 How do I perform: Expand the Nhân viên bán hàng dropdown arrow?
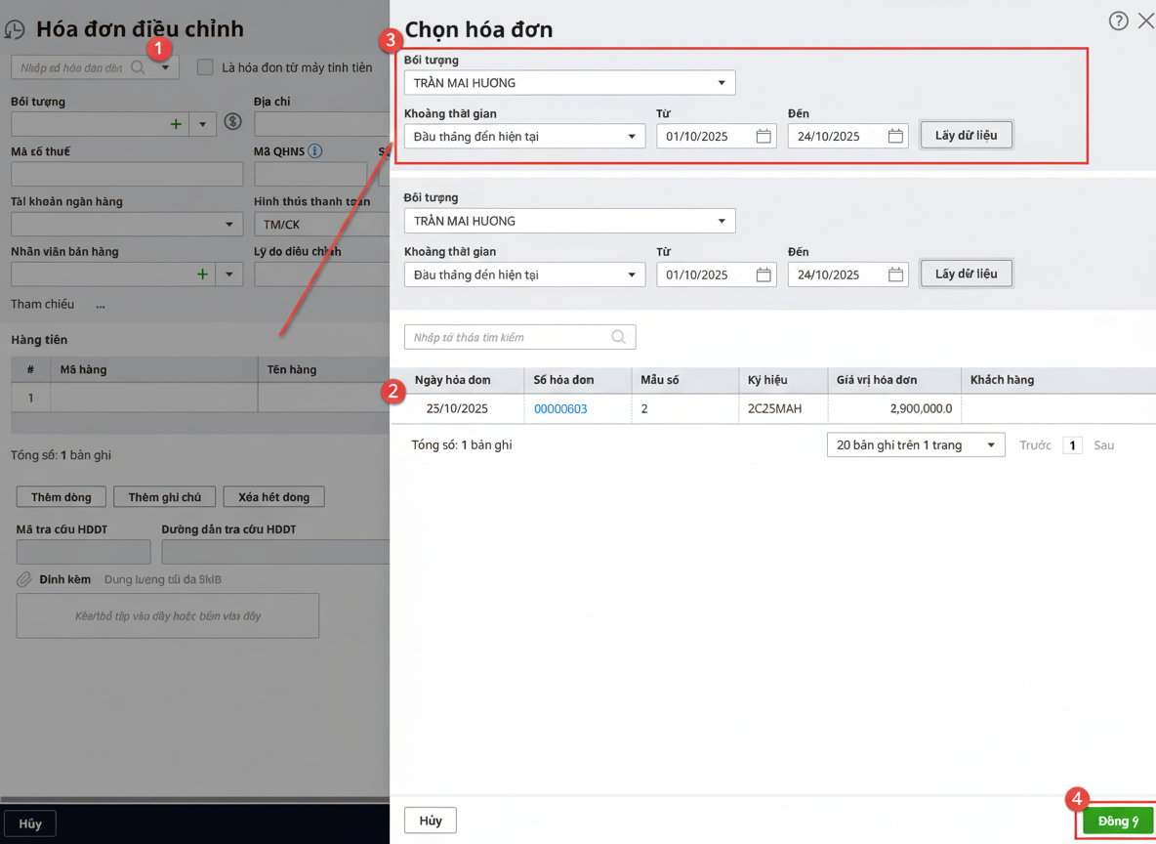pyautogui.click(x=229, y=274)
